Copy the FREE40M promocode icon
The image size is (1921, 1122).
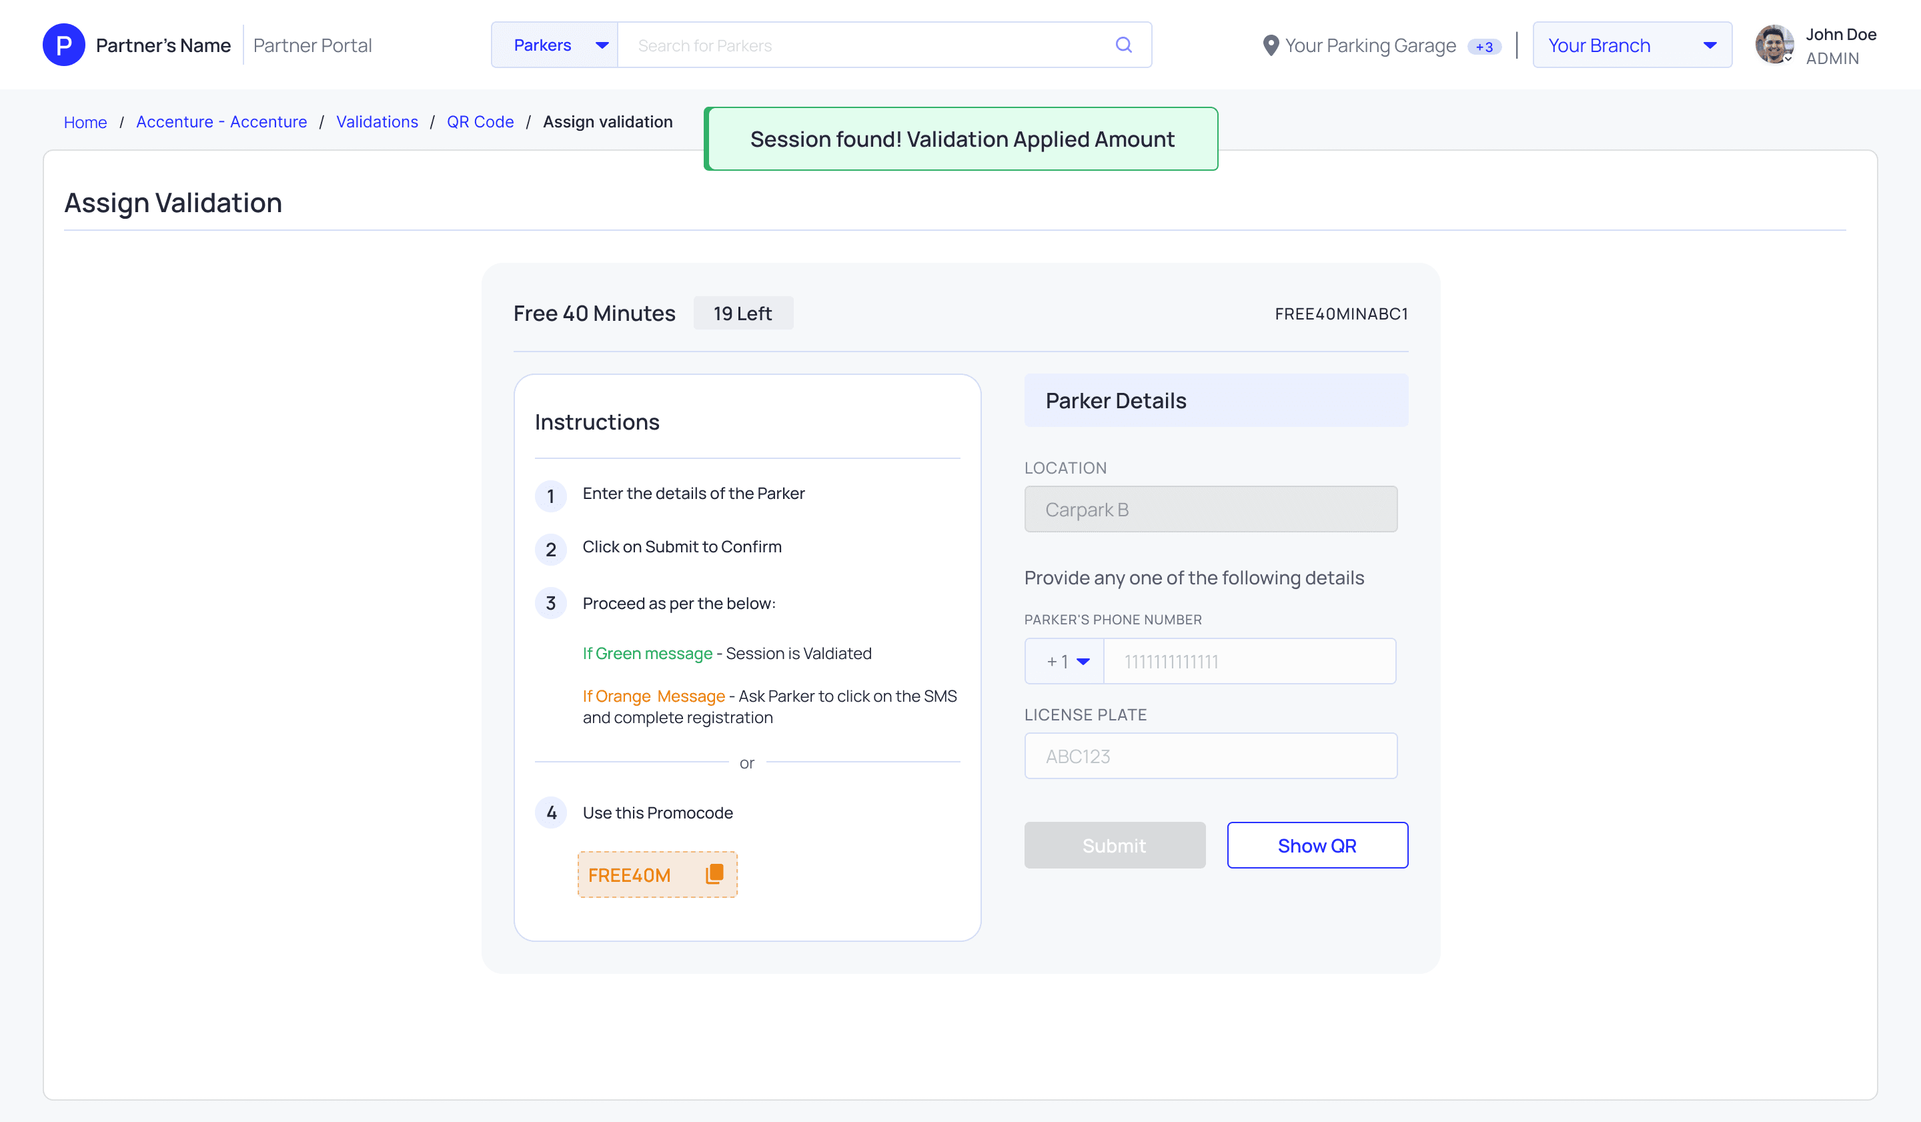click(x=714, y=873)
